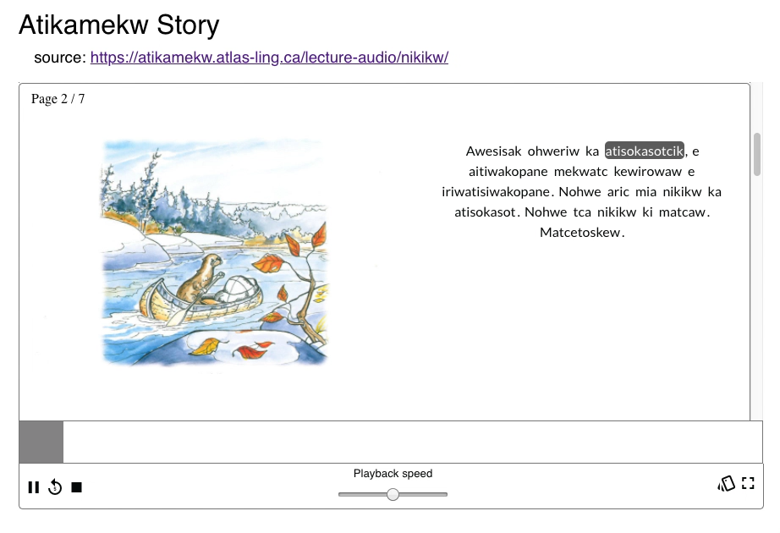780x533 pixels.
Task: Click the replay five seconds icon
Action: point(55,487)
